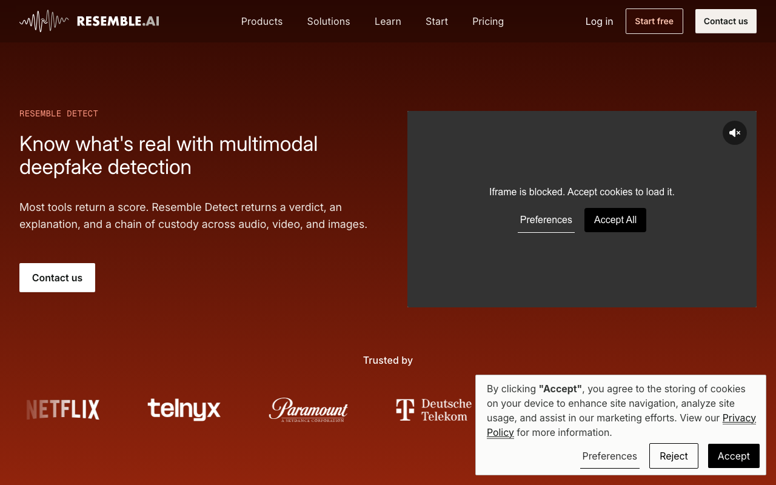Click the Resemble.AI waveform logo
Screen dimensions: 776x485
[x=89, y=21]
